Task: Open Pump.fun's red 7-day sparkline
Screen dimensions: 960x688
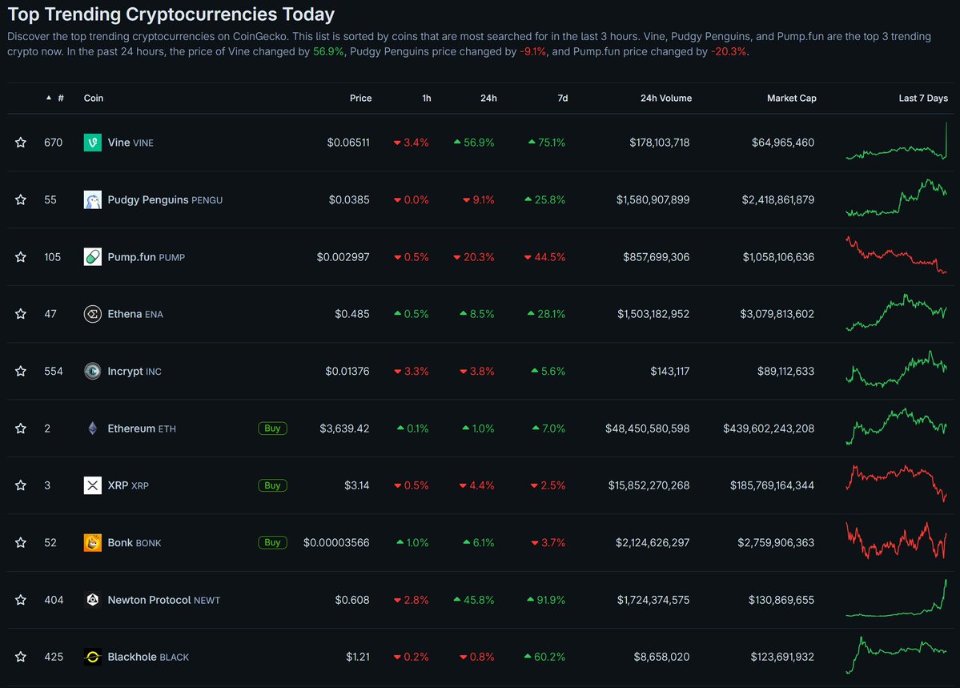Action: pos(896,255)
